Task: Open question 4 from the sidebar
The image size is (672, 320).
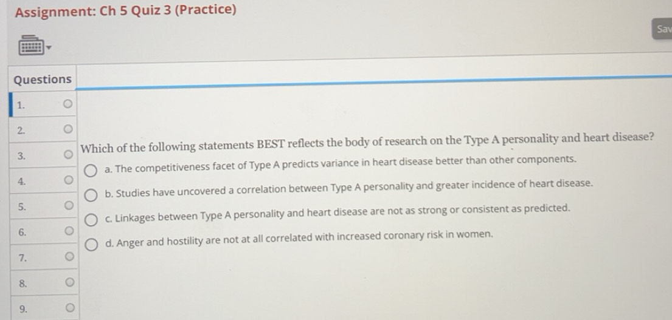Action: coord(21,181)
